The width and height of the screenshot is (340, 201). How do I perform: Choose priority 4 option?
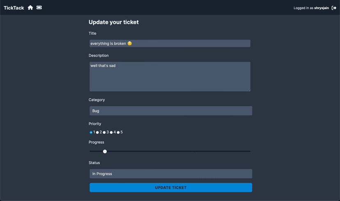coord(111,132)
